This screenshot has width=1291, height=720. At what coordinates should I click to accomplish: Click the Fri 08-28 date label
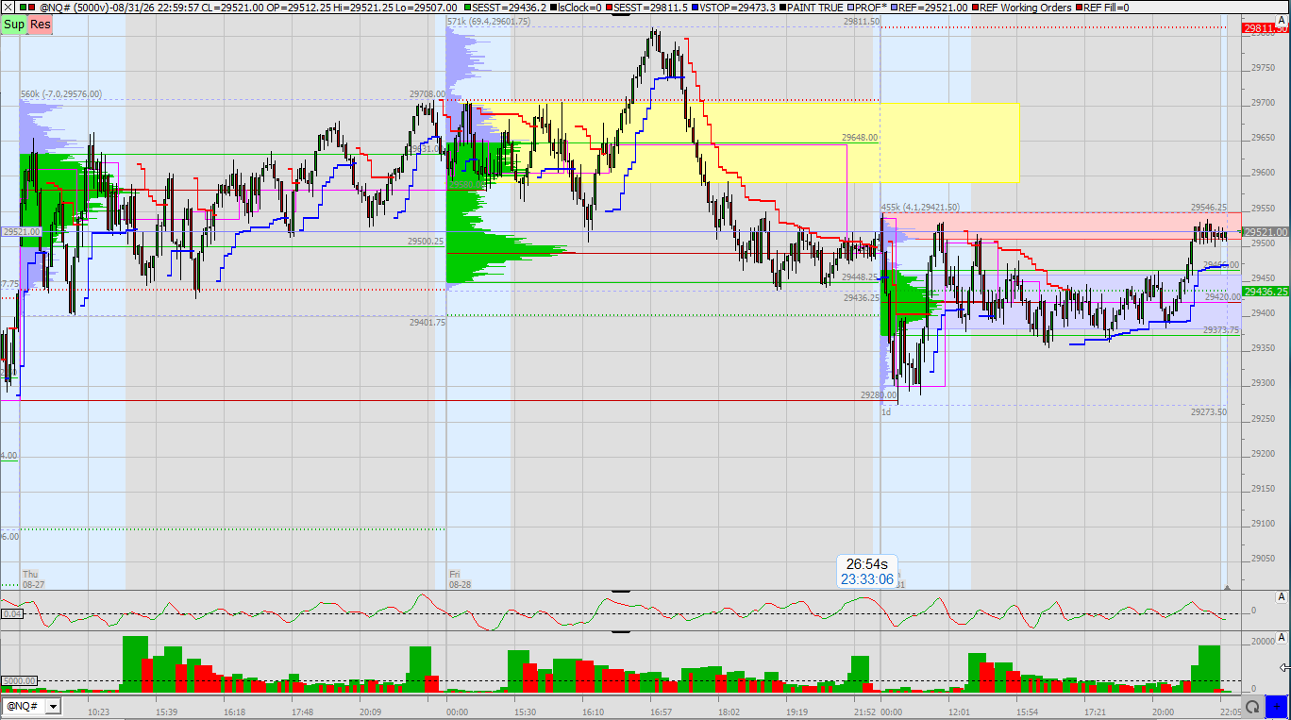(x=460, y=578)
